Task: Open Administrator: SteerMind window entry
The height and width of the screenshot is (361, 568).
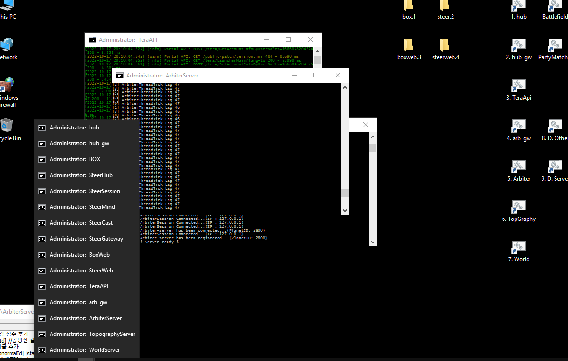Action: (87, 207)
